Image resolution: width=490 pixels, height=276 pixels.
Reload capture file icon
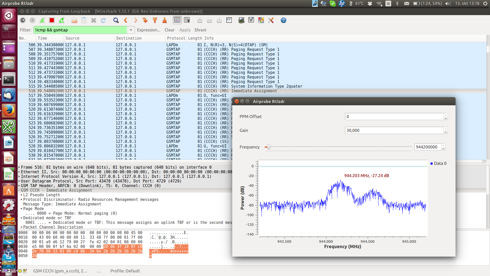click(103, 20)
